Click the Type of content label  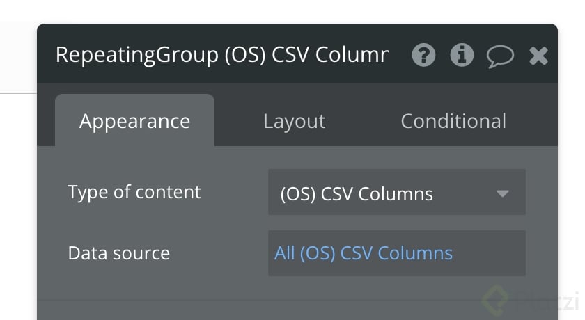[134, 192]
